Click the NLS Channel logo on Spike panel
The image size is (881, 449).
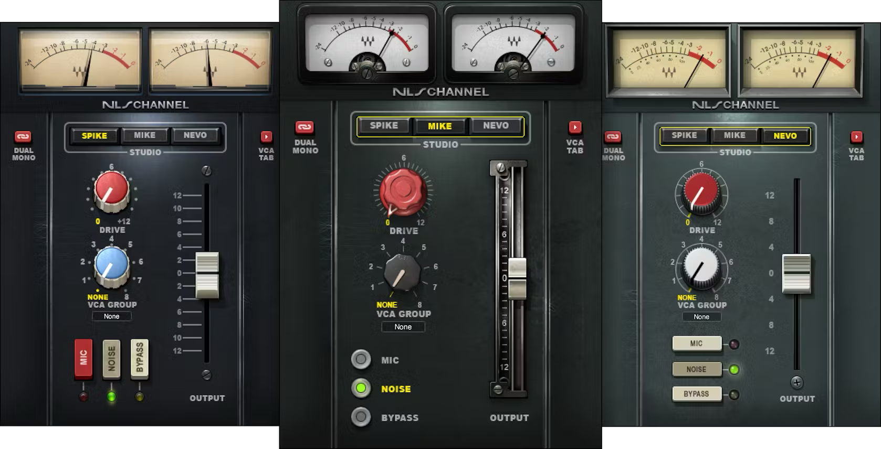tap(145, 104)
